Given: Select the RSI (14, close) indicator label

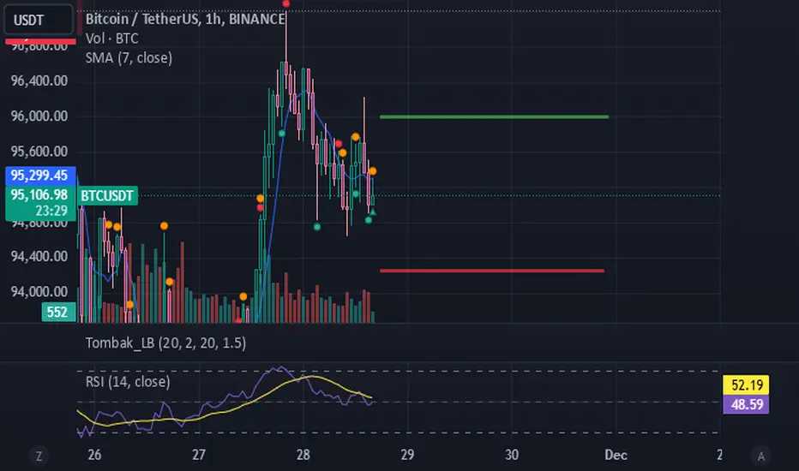Looking at the screenshot, I should tap(128, 381).
